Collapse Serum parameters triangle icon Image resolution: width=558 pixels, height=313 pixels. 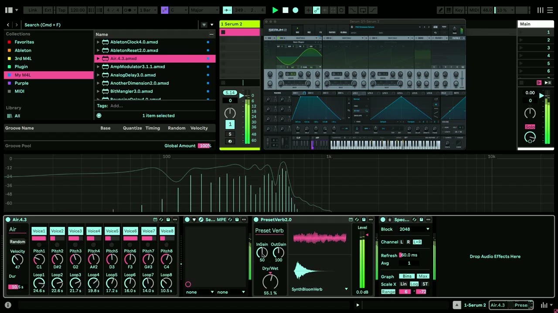click(194, 220)
